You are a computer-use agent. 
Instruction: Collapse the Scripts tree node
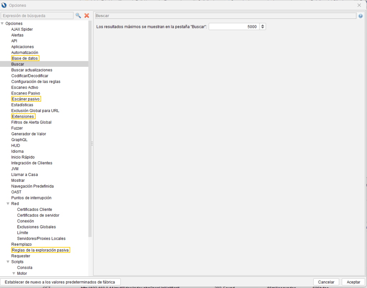tap(8, 262)
